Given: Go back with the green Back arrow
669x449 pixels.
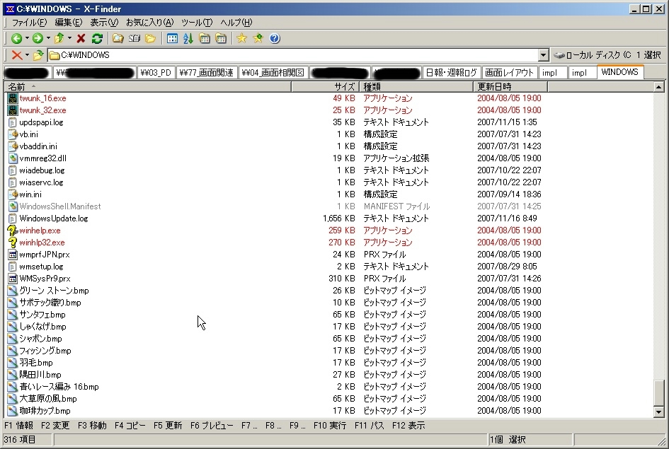Looking at the screenshot, I should 16,39.
